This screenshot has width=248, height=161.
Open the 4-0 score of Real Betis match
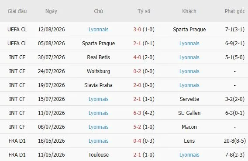pyautogui.click(x=137, y=57)
